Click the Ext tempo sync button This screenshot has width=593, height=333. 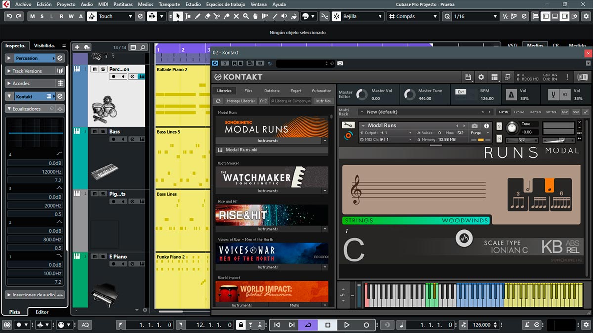pos(460,92)
